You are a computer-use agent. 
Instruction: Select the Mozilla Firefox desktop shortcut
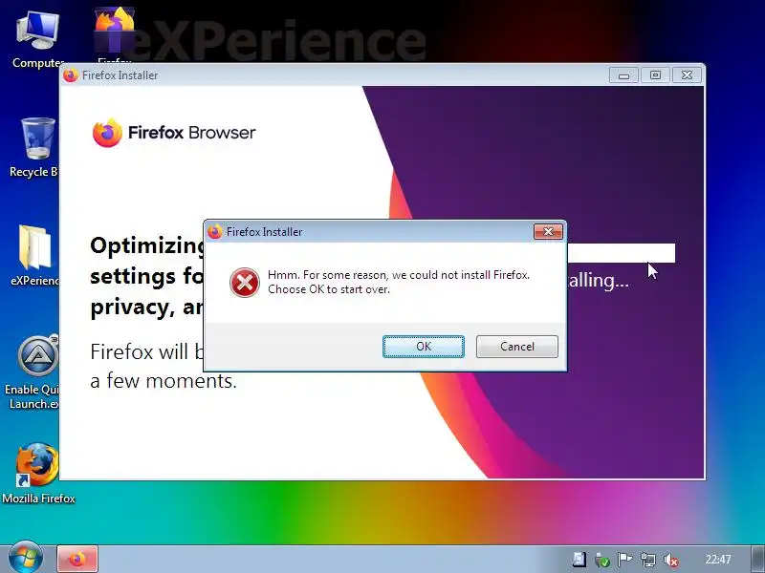pos(38,473)
